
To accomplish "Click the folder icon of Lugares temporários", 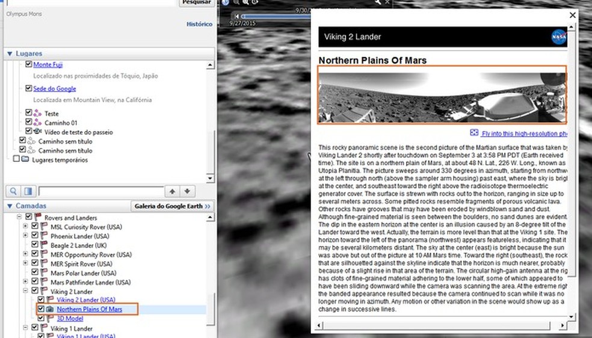I will click(25, 159).
